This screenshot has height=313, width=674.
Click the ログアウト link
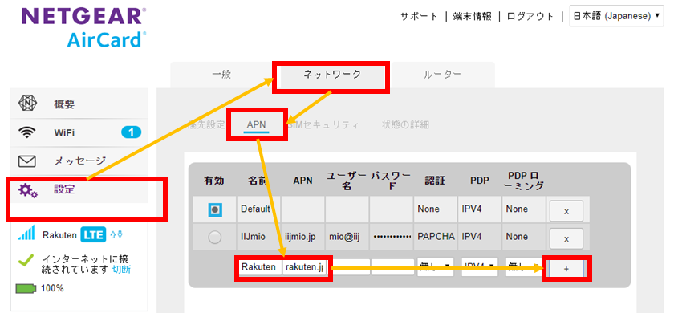[530, 17]
